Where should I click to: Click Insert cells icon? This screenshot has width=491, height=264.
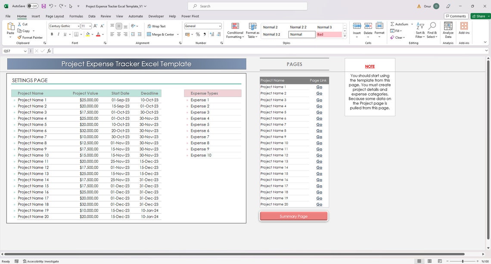point(357,26)
